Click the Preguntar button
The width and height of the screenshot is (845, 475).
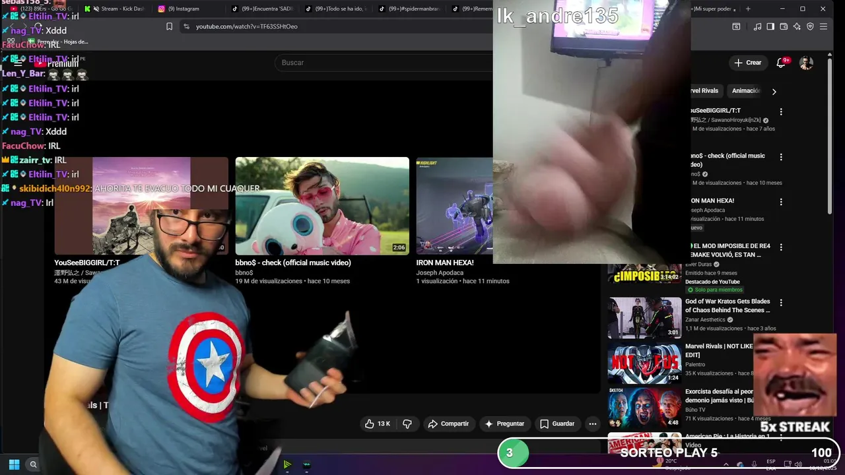pyautogui.click(x=504, y=424)
